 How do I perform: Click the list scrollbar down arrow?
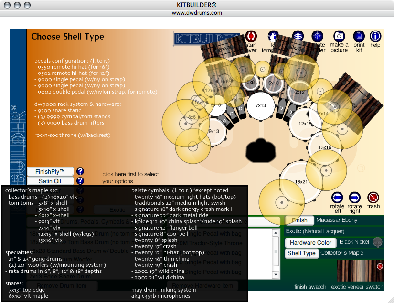[x=276, y=275]
